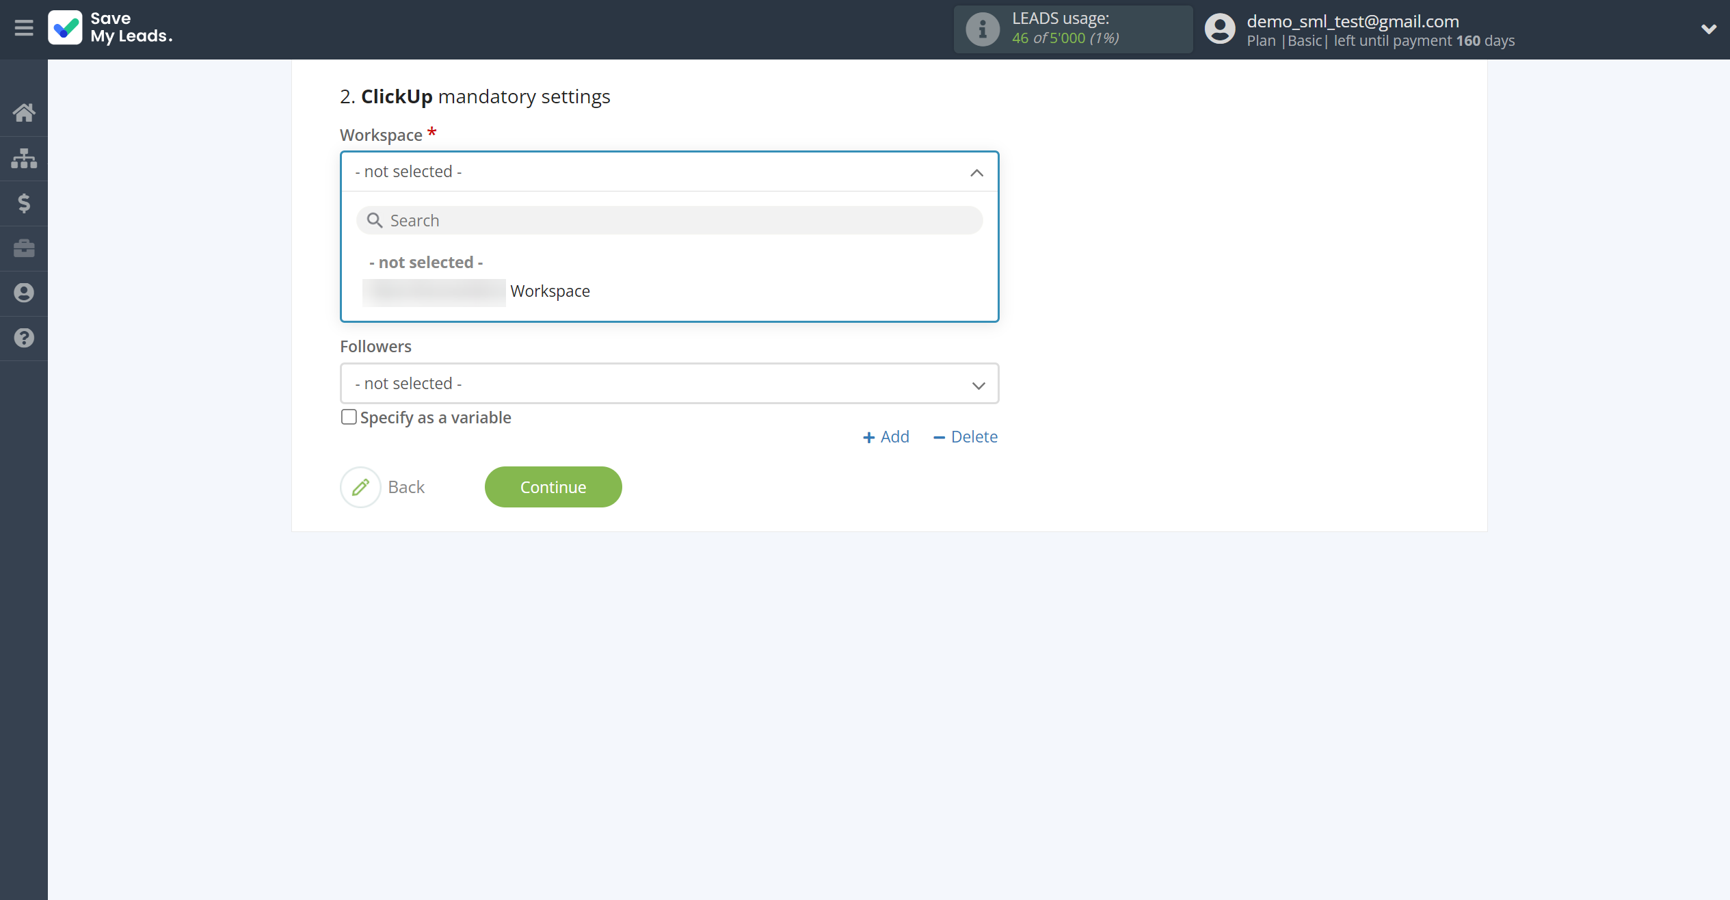Click the account avatar icon
The height and width of the screenshot is (900, 1730).
1220,29
